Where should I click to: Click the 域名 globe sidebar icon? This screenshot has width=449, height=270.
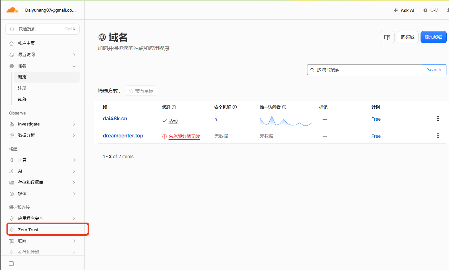click(12, 66)
